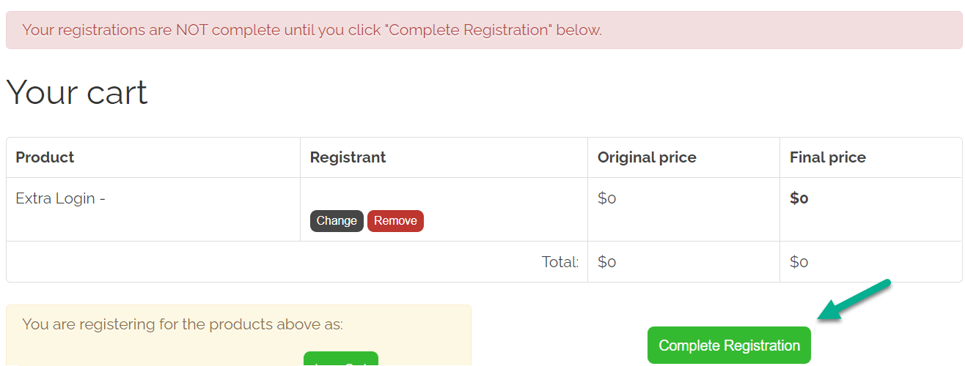Viewport: 965px width, 366px height.
Task: Select the Registrant column header
Action: pyautogui.click(x=348, y=157)
